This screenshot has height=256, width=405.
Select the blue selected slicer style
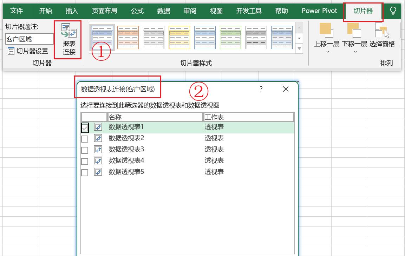[x=102, y=38]
